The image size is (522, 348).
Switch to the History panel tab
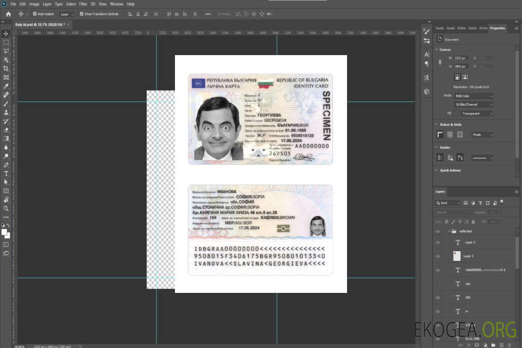point(472,29)
